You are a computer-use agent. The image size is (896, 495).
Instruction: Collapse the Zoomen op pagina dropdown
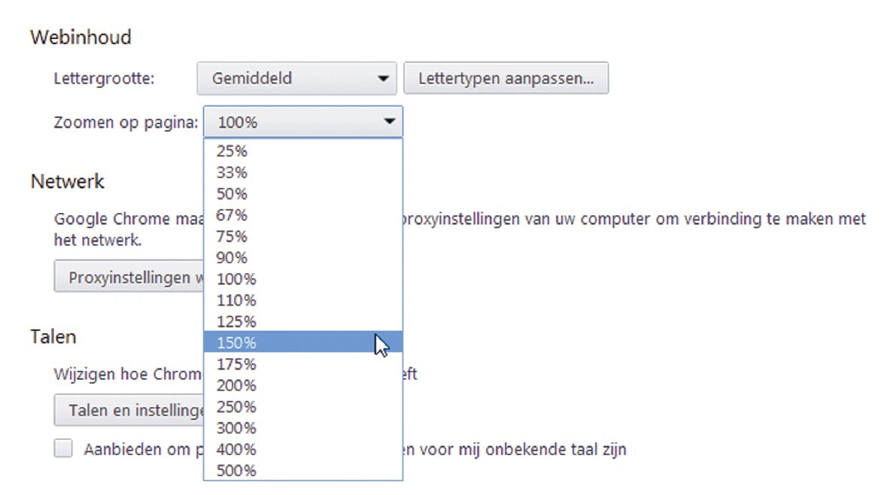(x=302, y=122)
